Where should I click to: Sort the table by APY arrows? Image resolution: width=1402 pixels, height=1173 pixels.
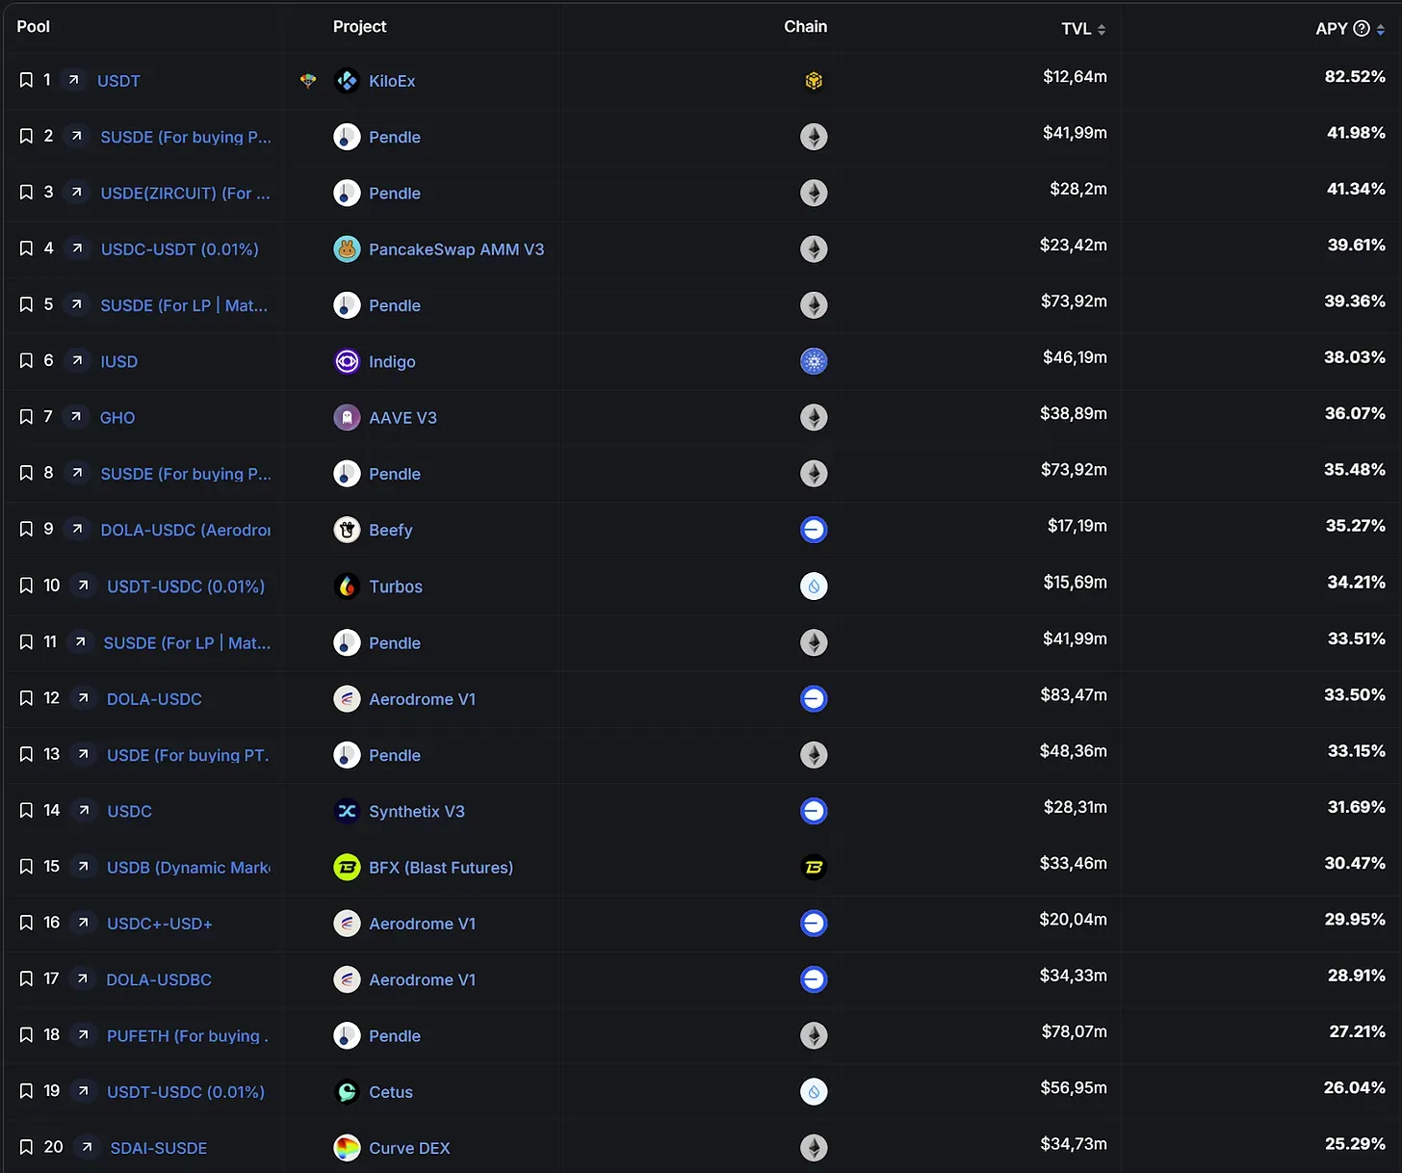[1381, 29]
